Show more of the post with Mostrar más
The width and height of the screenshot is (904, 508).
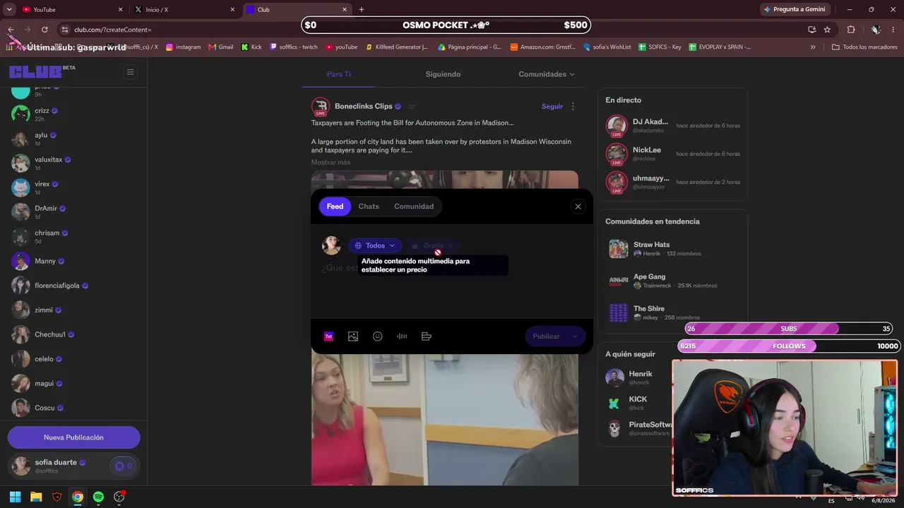point(331,162)
